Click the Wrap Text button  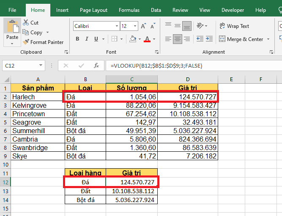pyautogui.click(x=234, y=26)
